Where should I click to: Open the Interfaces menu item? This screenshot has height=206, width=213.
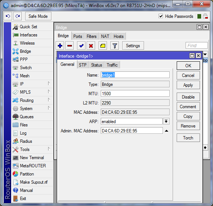tap(32, 35)
